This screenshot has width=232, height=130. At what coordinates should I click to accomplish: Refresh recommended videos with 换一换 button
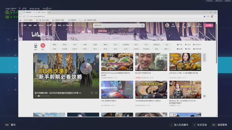[x=204, y=57]
